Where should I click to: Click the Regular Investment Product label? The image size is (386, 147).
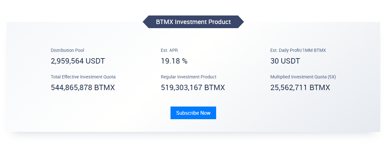click(189, 77)
